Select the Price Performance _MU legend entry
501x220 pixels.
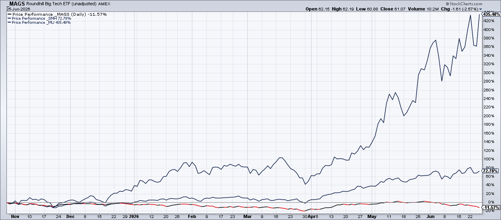tap(42, 22)
